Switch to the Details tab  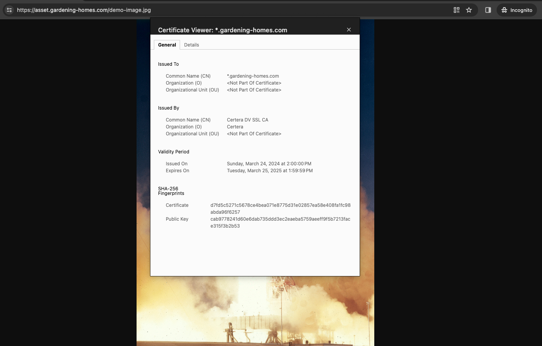192,45
